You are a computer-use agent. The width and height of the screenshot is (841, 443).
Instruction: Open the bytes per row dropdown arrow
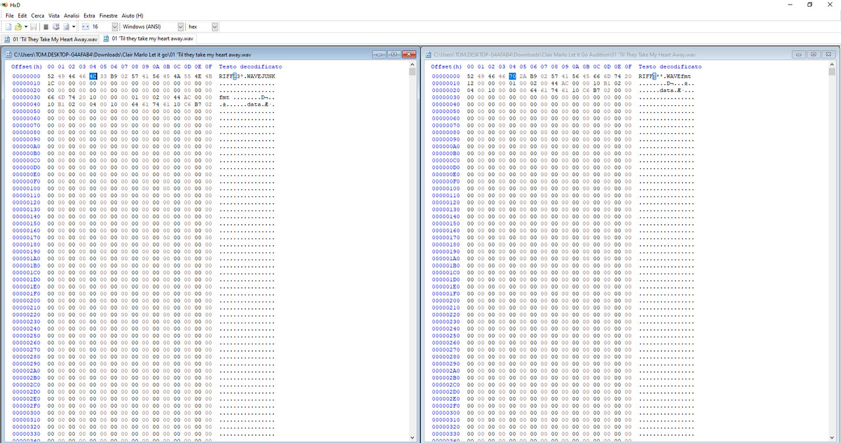115,27
